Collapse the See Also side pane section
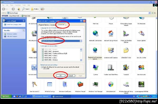The image size is (158, 104). click(x=24, y=30)
